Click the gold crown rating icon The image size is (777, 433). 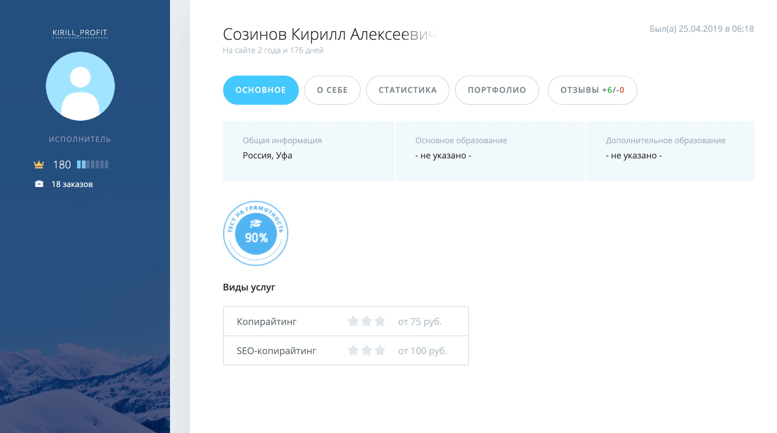coord(39,164)
